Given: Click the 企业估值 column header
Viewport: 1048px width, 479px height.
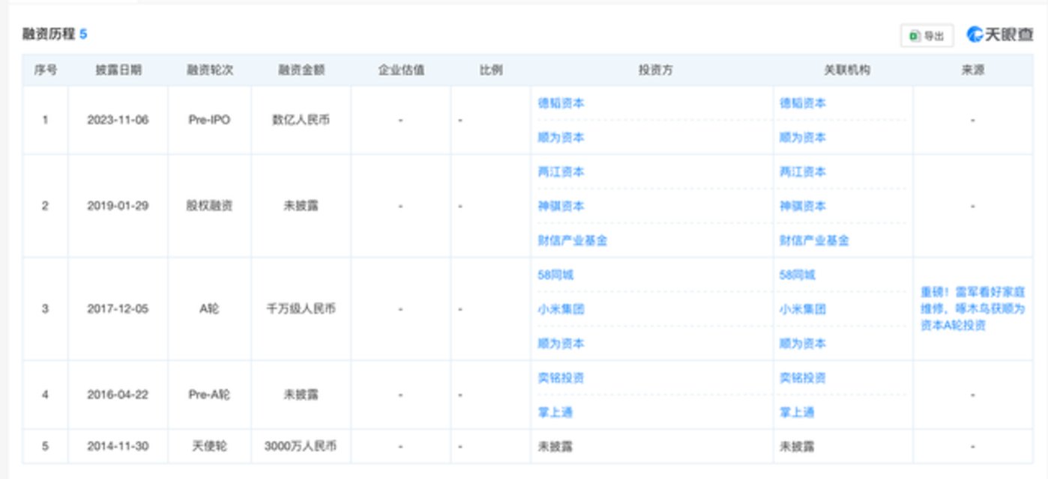Looking at the screenshot, I should [400, 70].
